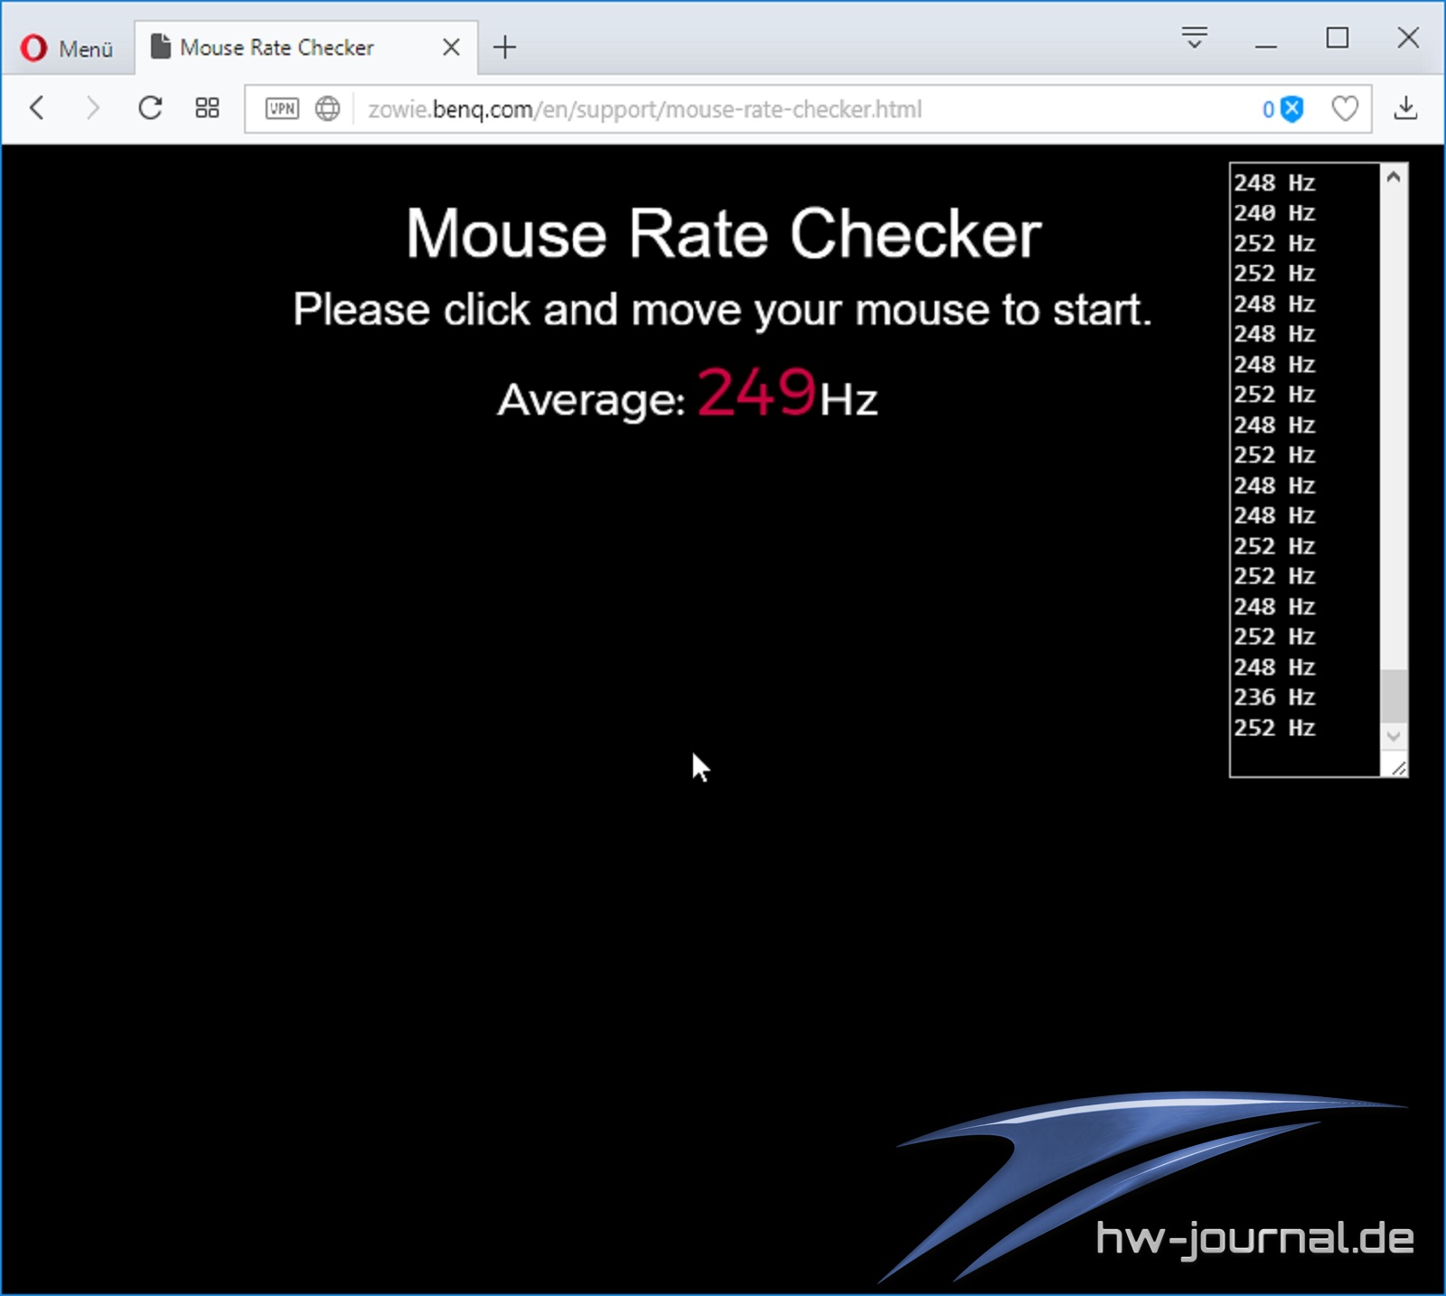Click the Average 249 Hz value
The height and width of the screenshot is (1296, 1446).
tap(756, 393)
